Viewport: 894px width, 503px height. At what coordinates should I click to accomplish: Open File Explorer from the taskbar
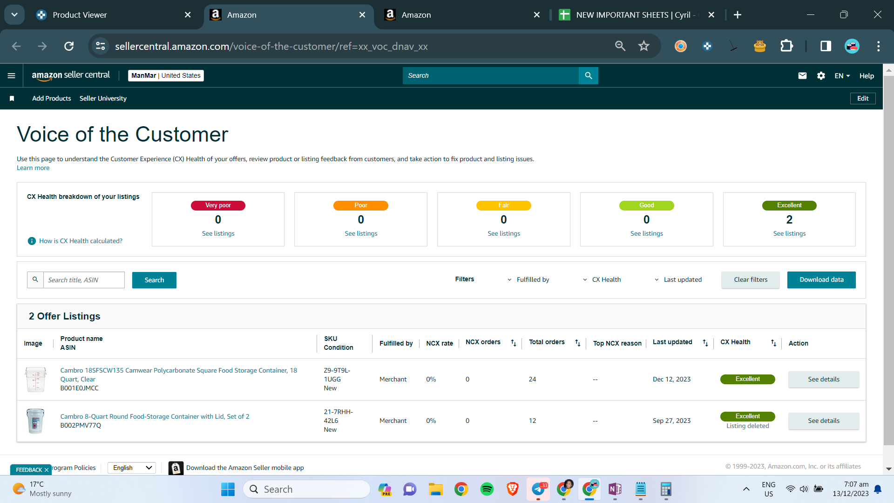pyautogui.click(x=436, y=489)
